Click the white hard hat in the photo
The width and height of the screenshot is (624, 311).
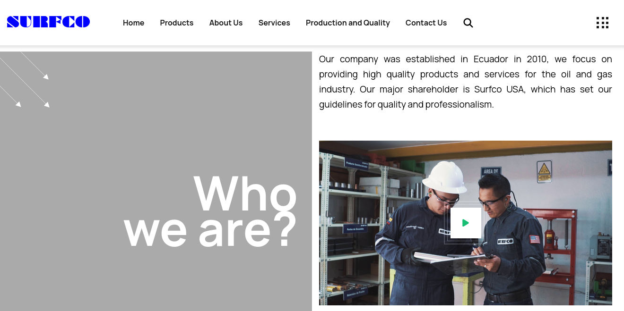444,177
